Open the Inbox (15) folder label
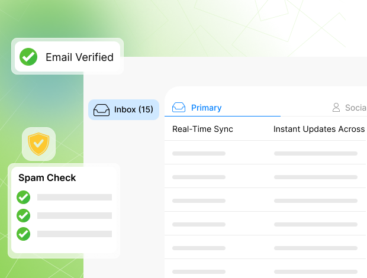The image size is (367, 278). coord(133,109)
